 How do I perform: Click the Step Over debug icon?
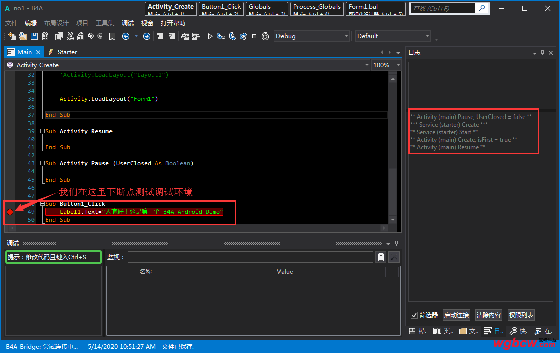point(232,36)
